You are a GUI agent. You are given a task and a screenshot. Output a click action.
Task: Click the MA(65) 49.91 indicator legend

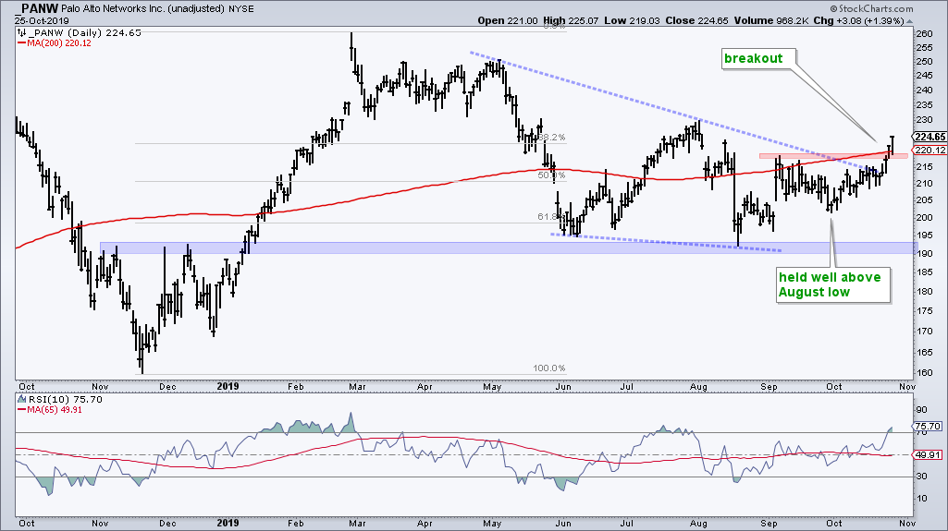pyautogui.click(x=50, y=410)
